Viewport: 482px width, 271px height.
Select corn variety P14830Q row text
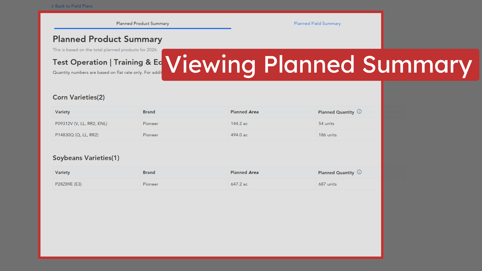pos(77,135)
